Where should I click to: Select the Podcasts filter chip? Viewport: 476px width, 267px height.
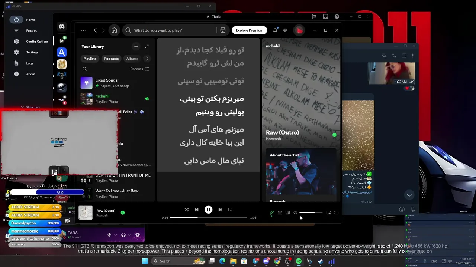coord(111,59)
